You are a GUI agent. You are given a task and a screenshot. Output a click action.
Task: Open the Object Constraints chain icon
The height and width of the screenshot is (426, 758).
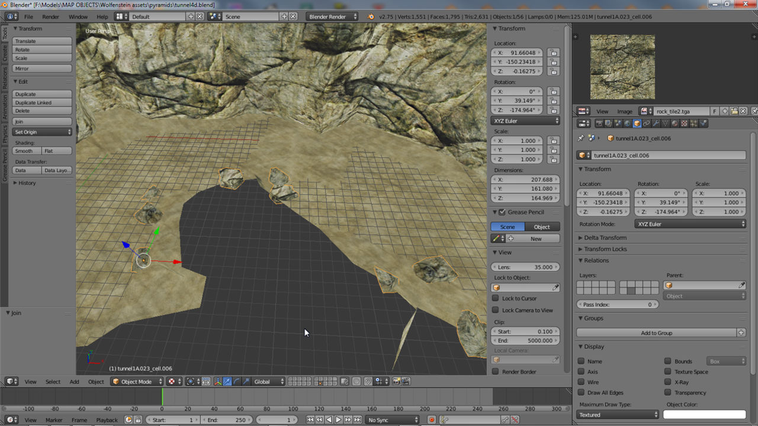pyautogui.click(x=646, y=124)
